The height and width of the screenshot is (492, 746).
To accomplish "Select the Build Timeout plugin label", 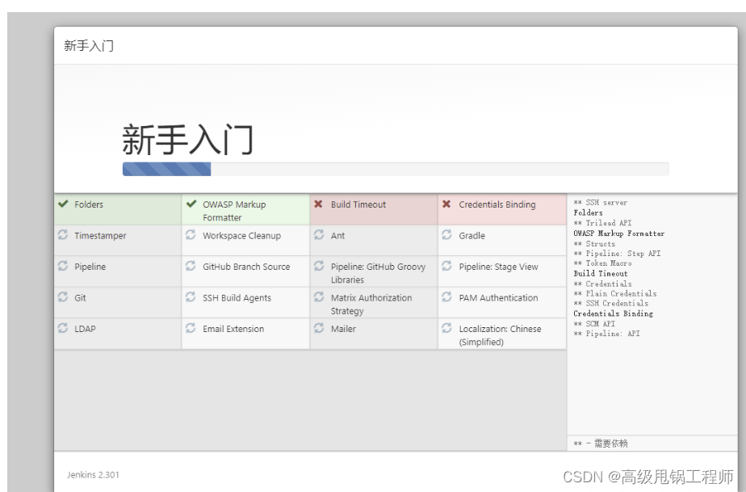I will [358, 204].
